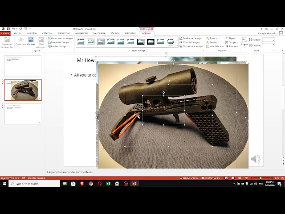Click the Largeur input field
Screen dimensions: 285x214
tap(267, 45)
